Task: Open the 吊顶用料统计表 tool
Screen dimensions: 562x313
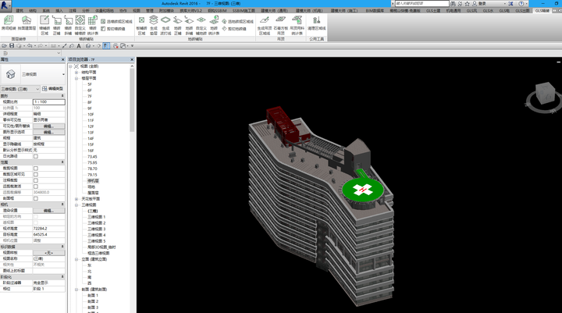Action: tap(297, 25)
